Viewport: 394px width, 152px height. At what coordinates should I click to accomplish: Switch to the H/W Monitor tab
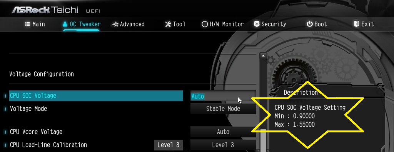click(223, 24)
